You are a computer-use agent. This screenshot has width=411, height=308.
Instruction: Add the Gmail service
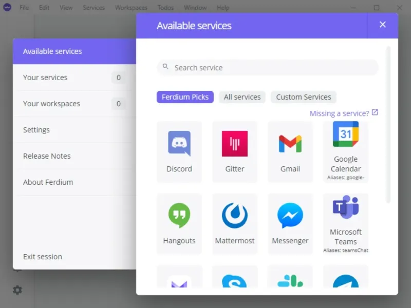(290, 151)
